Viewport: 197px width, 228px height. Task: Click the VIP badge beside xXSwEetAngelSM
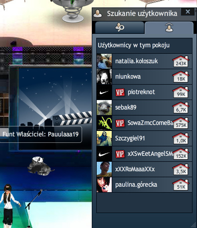click(120, 154)
